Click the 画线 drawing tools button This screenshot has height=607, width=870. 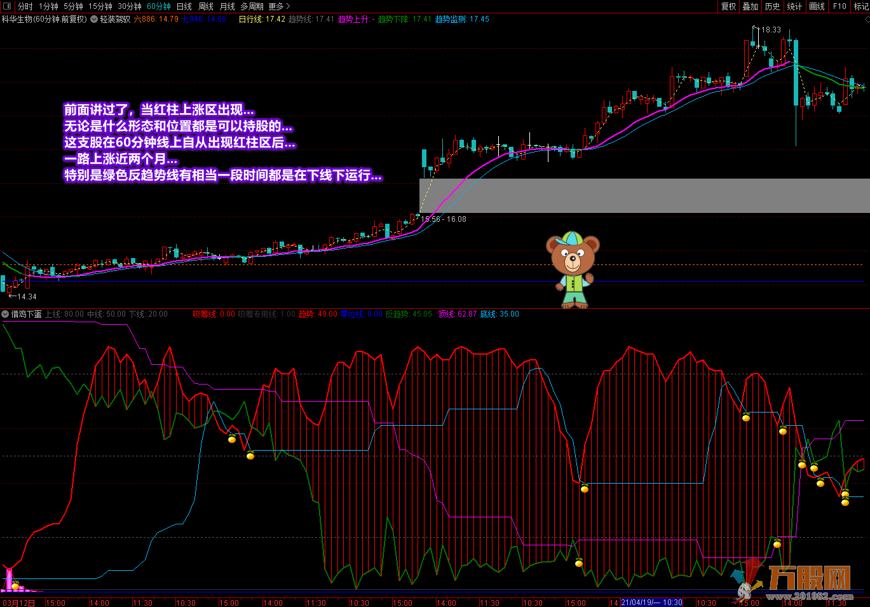point(817,6)
